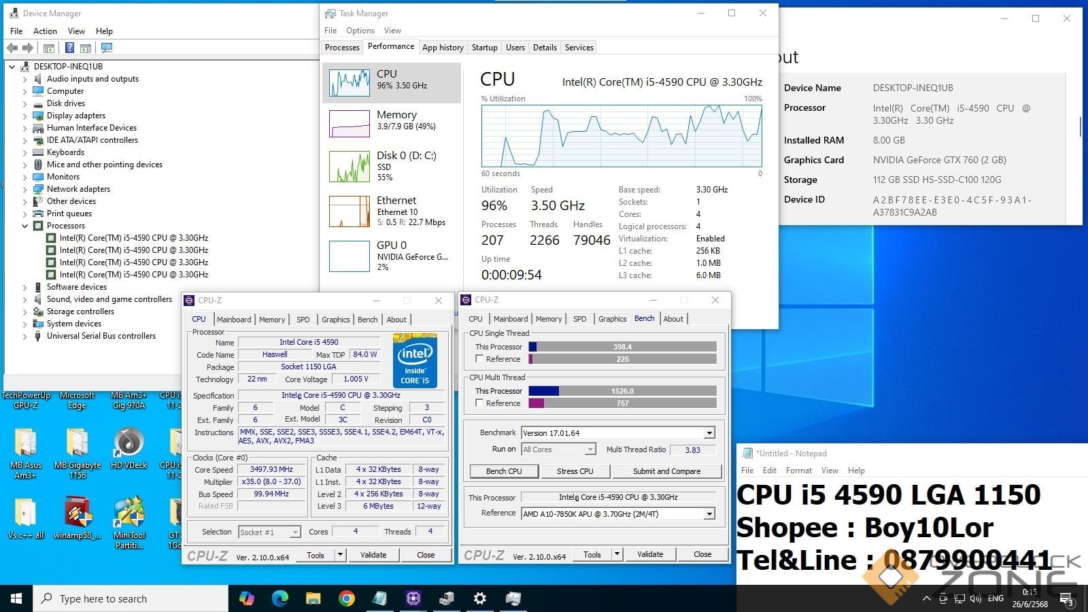Screen dimensions: 1088x612
Task: Select the Vs c++ all desktop folder
Action: [26, 518]
